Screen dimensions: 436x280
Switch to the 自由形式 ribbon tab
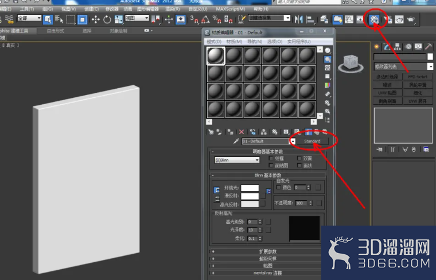[55, 31]
